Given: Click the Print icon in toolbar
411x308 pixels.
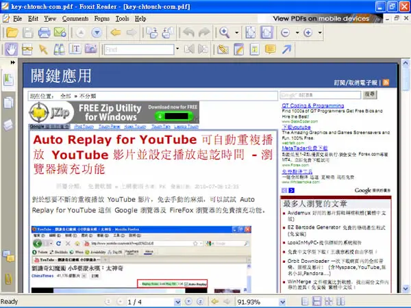Looking at the screenshot, I should coord(44,33).
